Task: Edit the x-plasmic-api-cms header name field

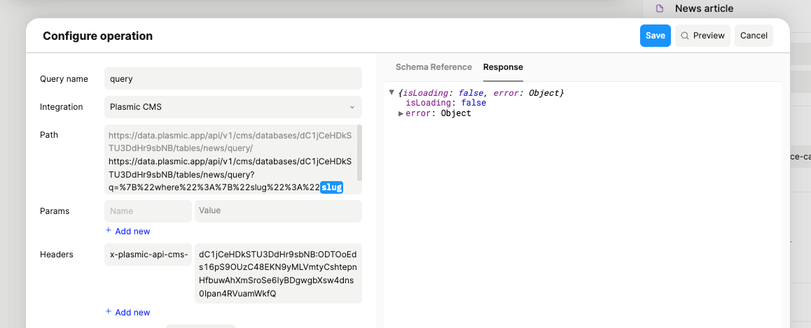Action: coord(148,255)
